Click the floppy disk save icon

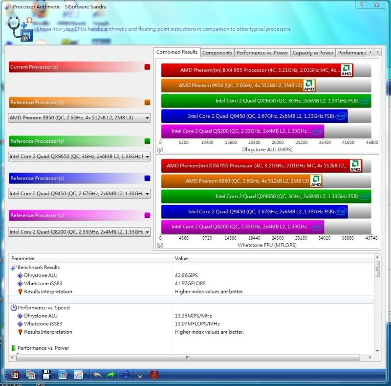click(x=46, y=375)
